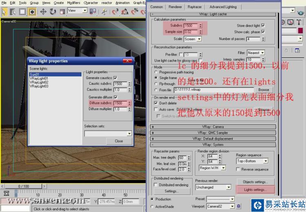Image resolution: width=306 pixels, height=212 pixels.
Task: Enable Auto save checkbox
Action: [156, 109]
